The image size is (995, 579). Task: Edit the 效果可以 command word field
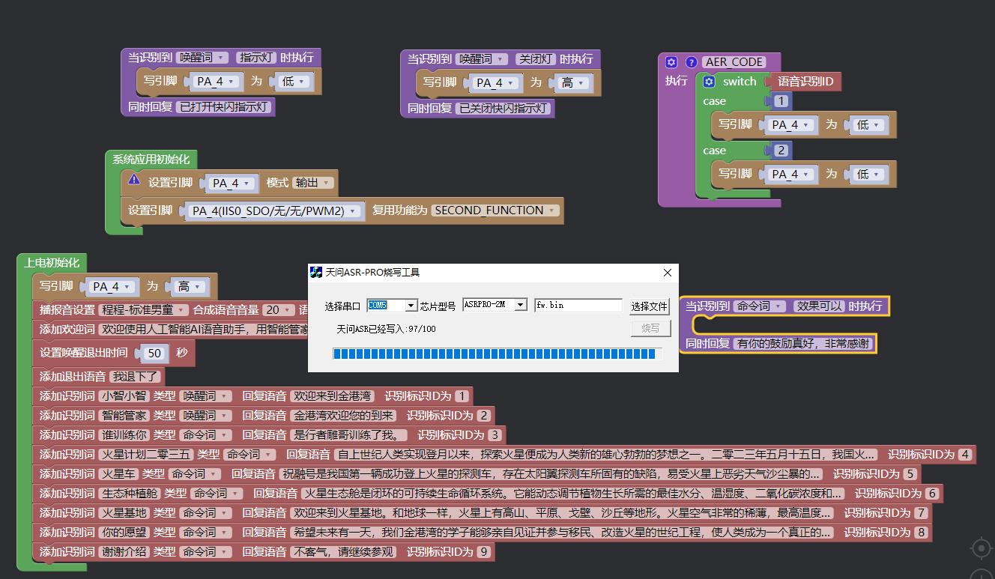(819, 306)
